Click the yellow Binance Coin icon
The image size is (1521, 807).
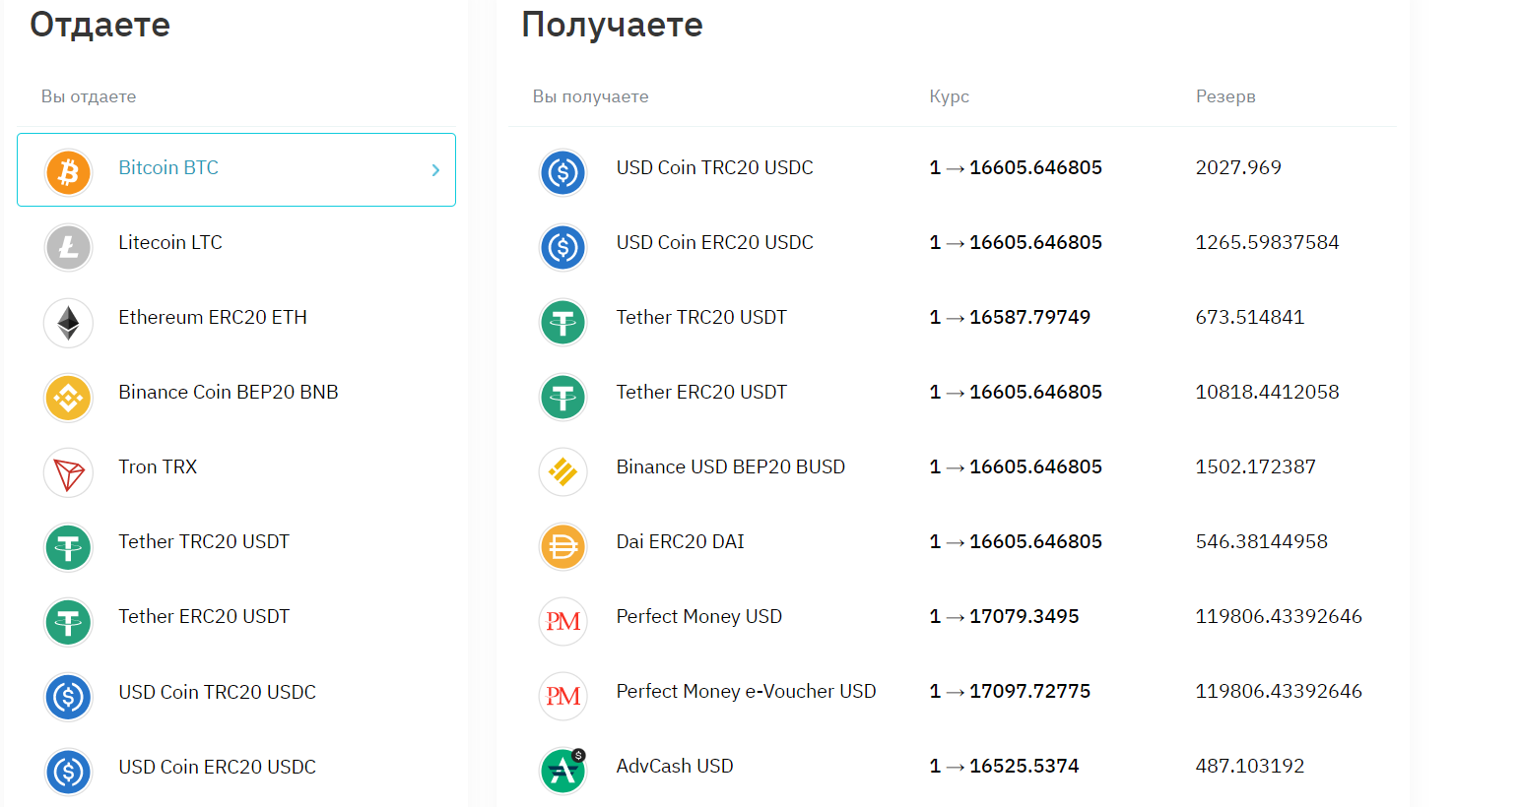tap(68, 397)
